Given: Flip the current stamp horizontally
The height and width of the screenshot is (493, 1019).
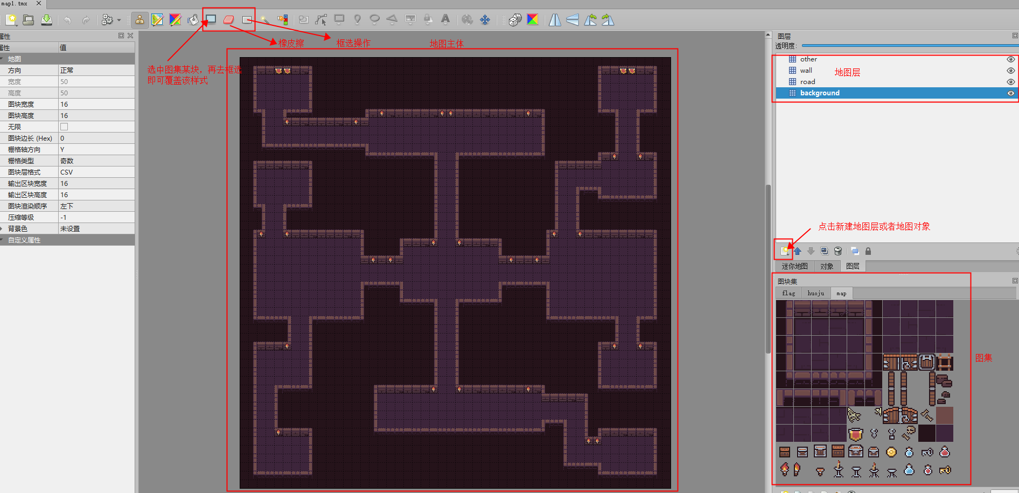Looking at the screenshot, I should 555,20.
